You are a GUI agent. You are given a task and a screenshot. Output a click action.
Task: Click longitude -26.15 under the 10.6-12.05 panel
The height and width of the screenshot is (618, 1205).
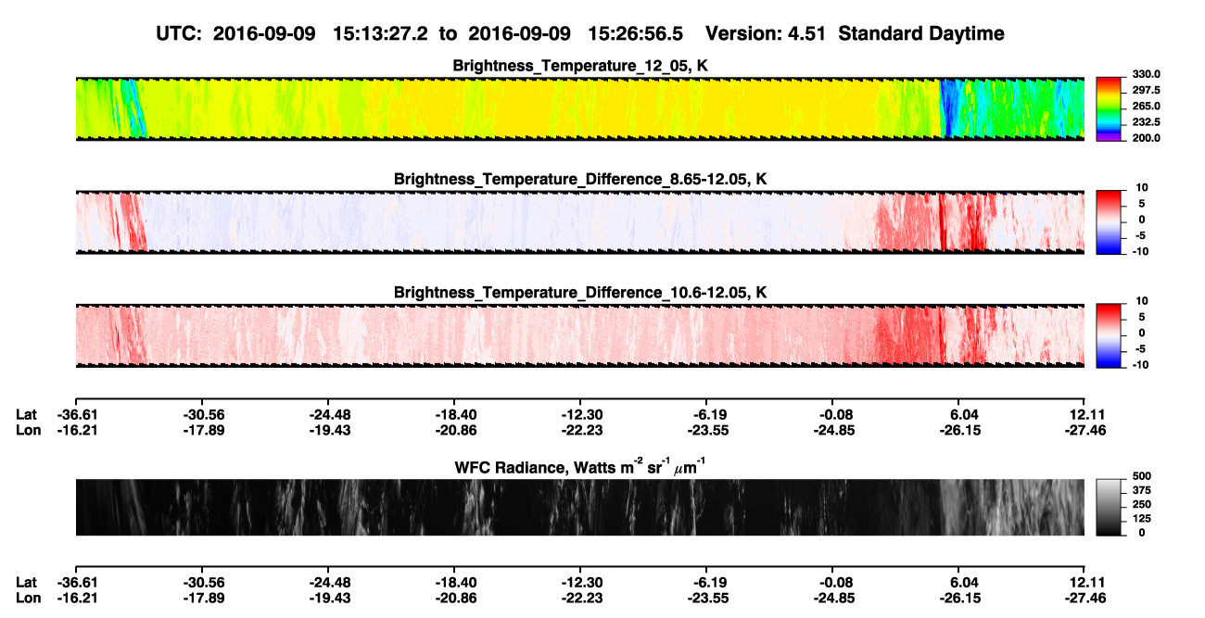pos(958,430)
